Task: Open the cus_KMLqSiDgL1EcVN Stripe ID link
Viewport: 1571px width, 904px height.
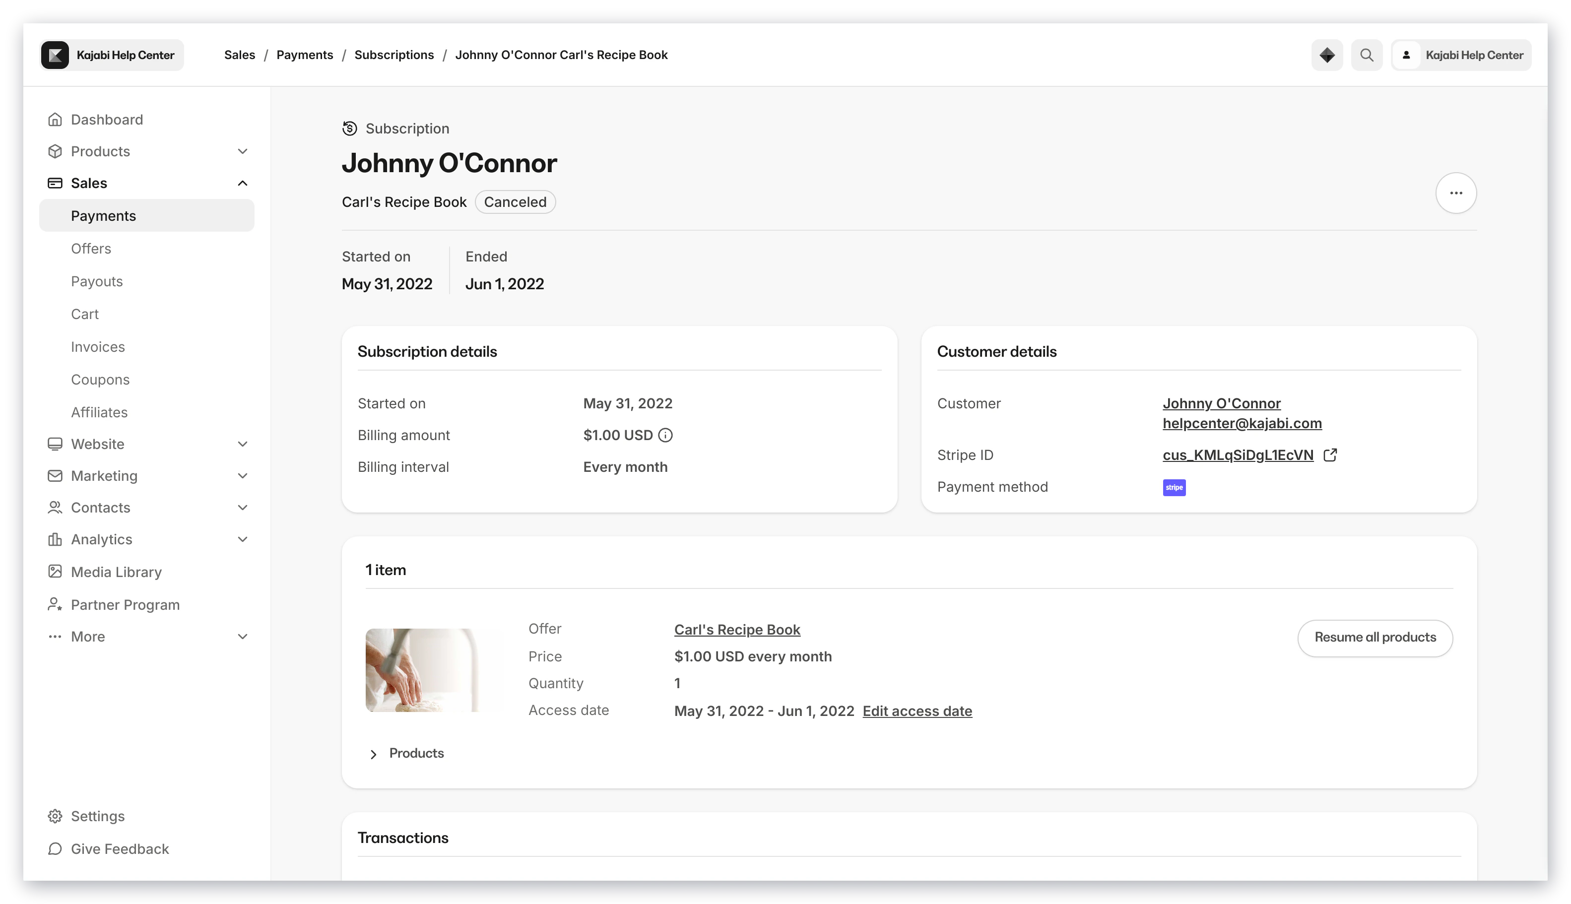Action: 1238,455
